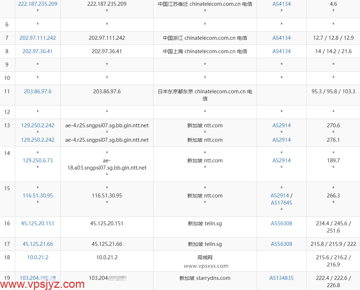Image resolution: width=360 pixels, height=290 pixels.
Task: Click the 202.97.36.41 link for Shanghai hop
Action: point(38,51)
